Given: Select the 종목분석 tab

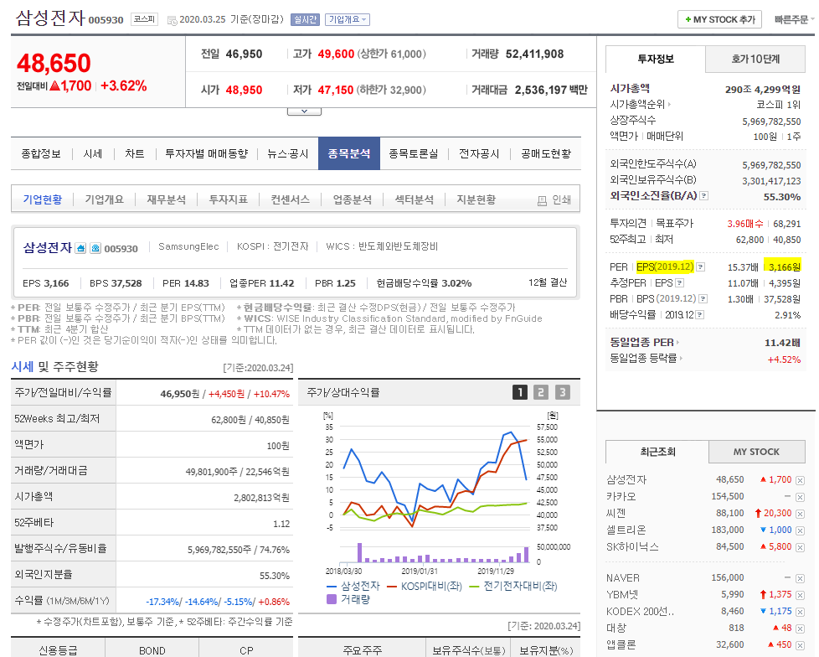Looking at the screenshot, I should pyautogui.click(x=349, y=153).
